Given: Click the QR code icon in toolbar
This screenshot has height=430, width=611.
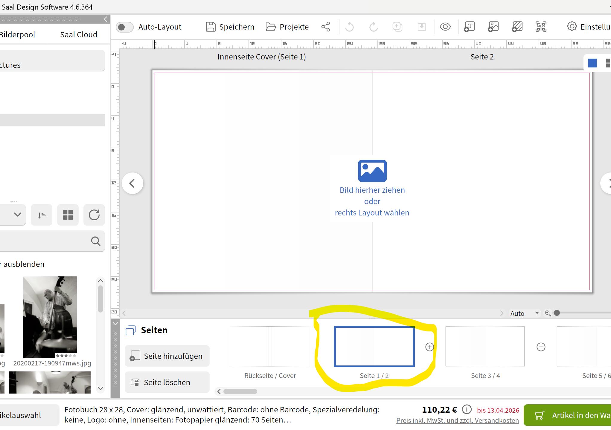Looking at the screenshot, I should pos(541,27).
